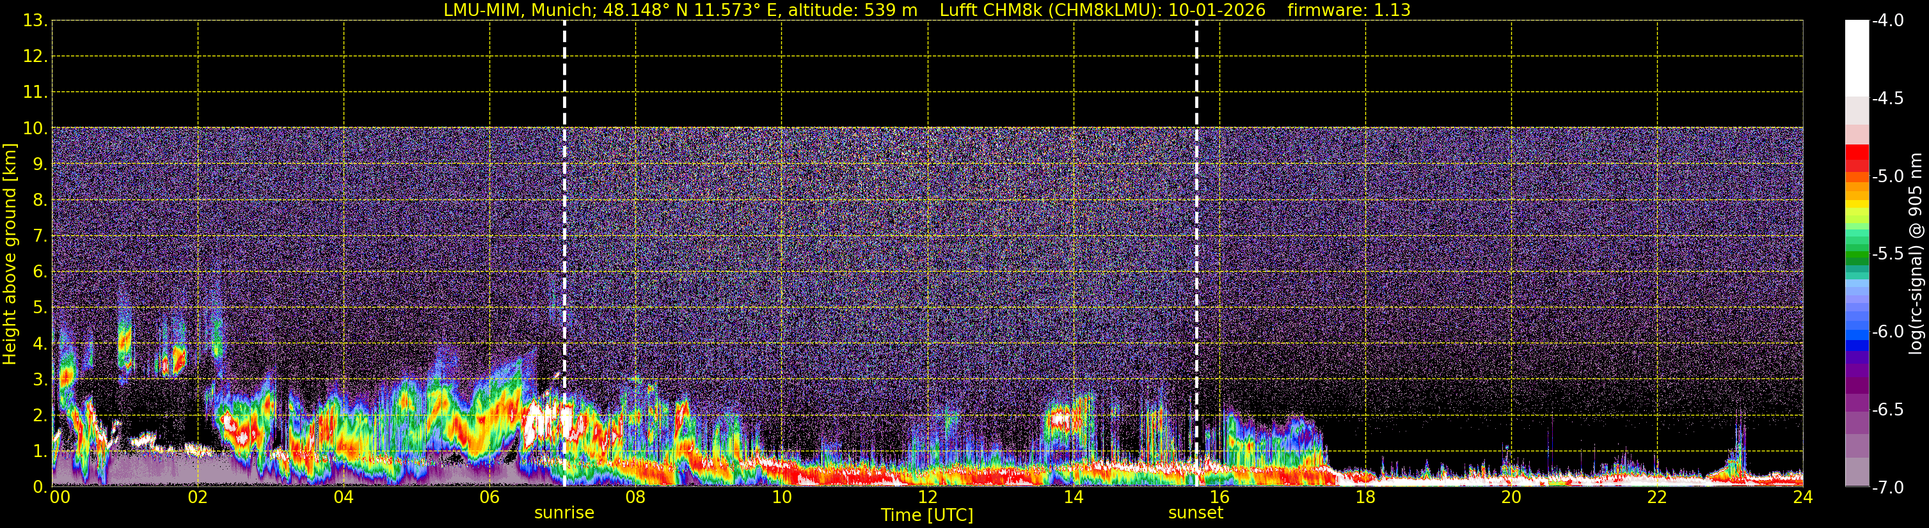
Task: Click the time axis tick "18"
Action: [1366, 497]
